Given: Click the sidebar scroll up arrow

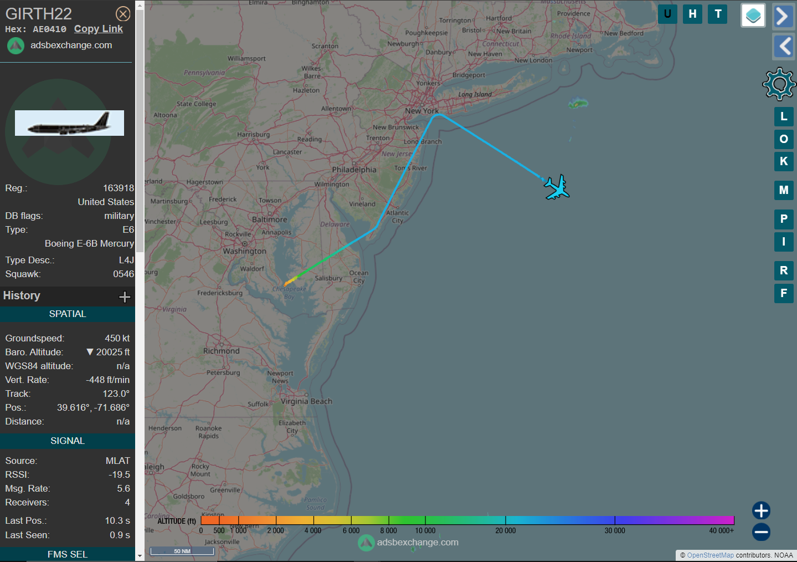Looking at the screenshot, I should point(140,4).
